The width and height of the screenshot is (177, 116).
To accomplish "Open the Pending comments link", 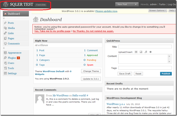I will [x=92, y=60].
